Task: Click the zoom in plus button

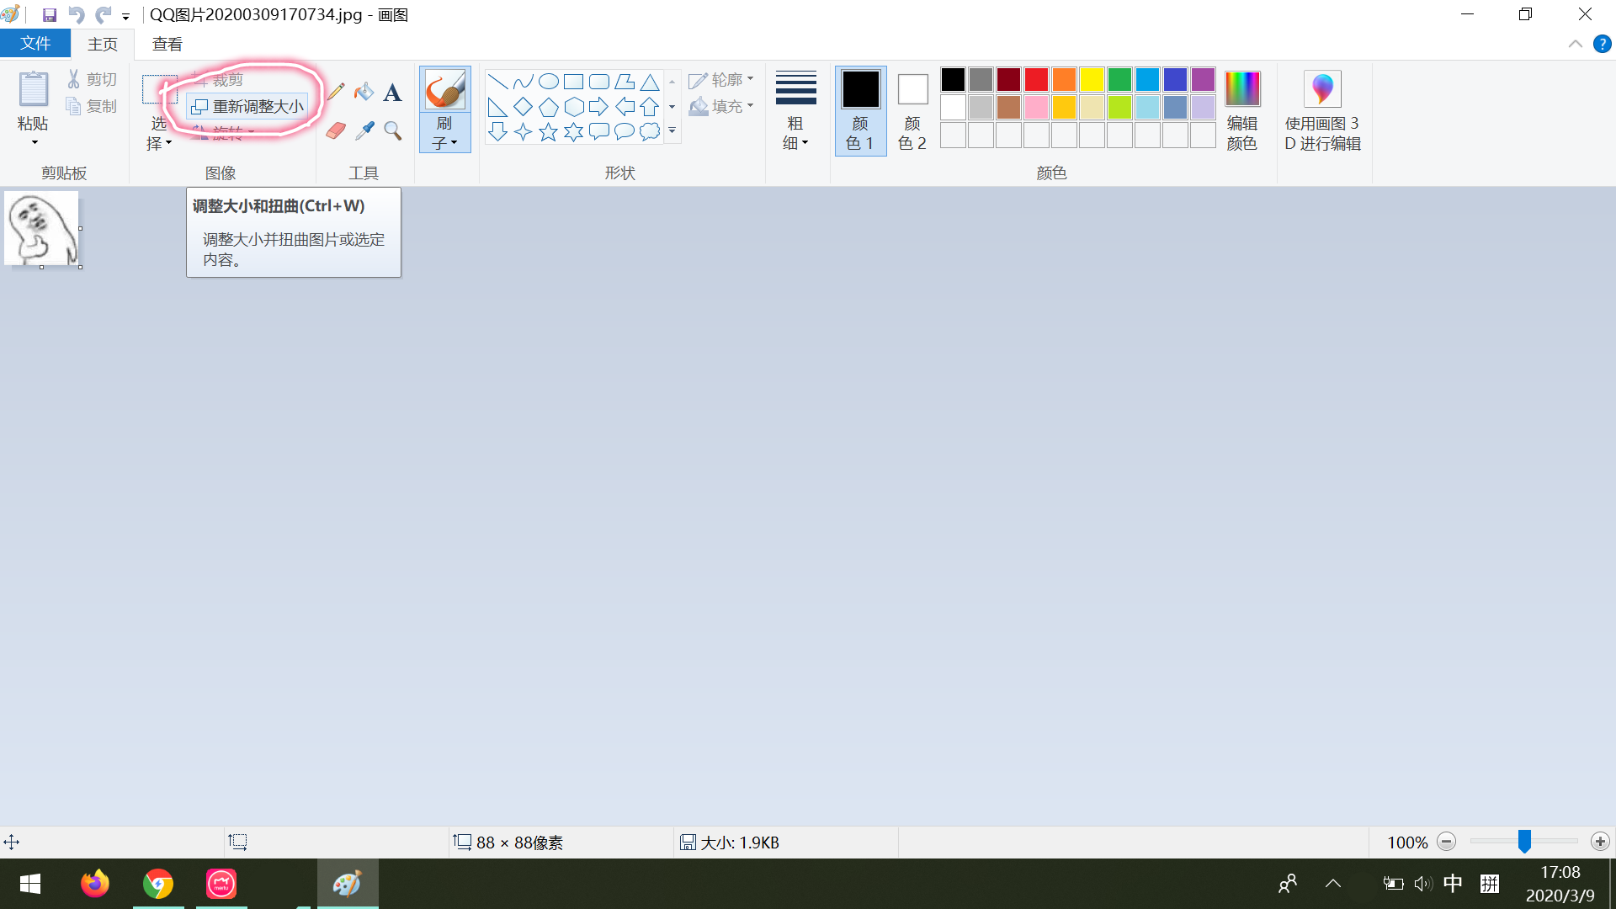Action: pyautogui.click(x=1600, y=842)
